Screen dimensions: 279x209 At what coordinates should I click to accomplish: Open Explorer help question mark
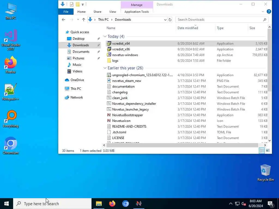click(x=269, y=11)
